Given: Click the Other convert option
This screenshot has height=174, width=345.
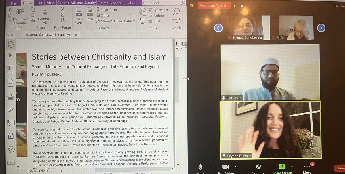Looking at the screenshot, I should (x=103, y=15).
